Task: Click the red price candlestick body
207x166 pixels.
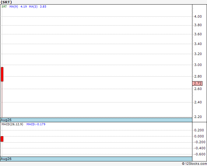Action: (2, 74)
